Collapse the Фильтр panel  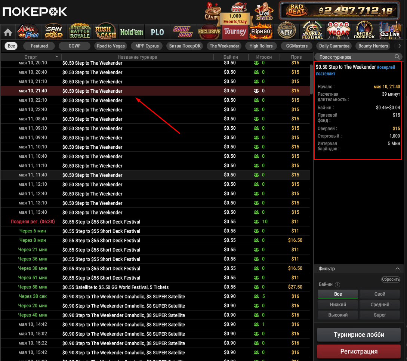(397, 269)
